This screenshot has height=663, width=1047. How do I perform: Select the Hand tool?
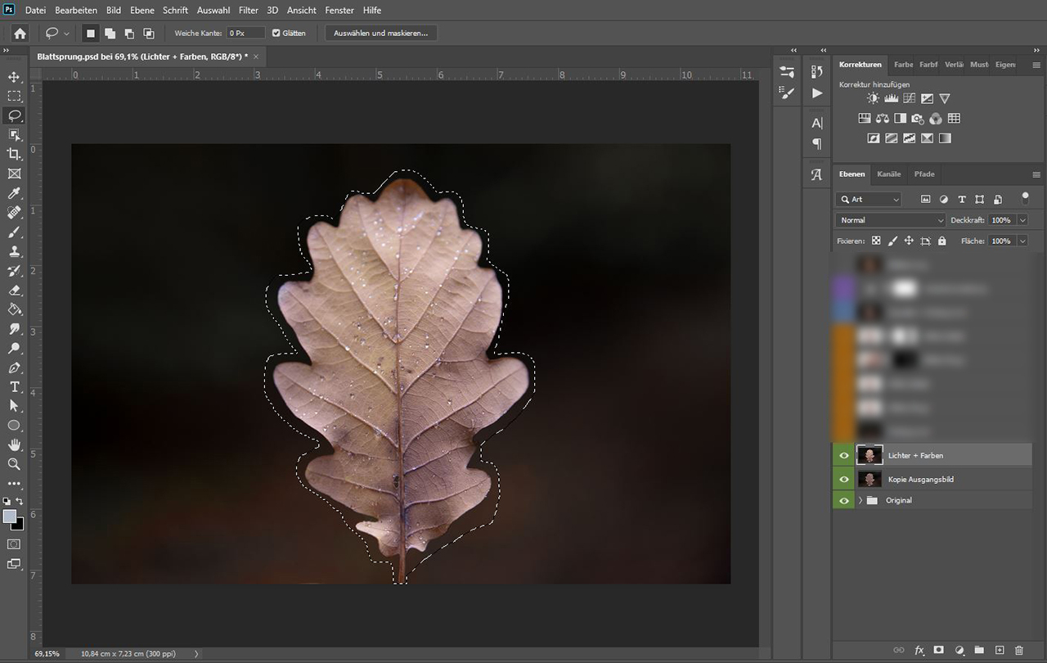coord(14,444)
